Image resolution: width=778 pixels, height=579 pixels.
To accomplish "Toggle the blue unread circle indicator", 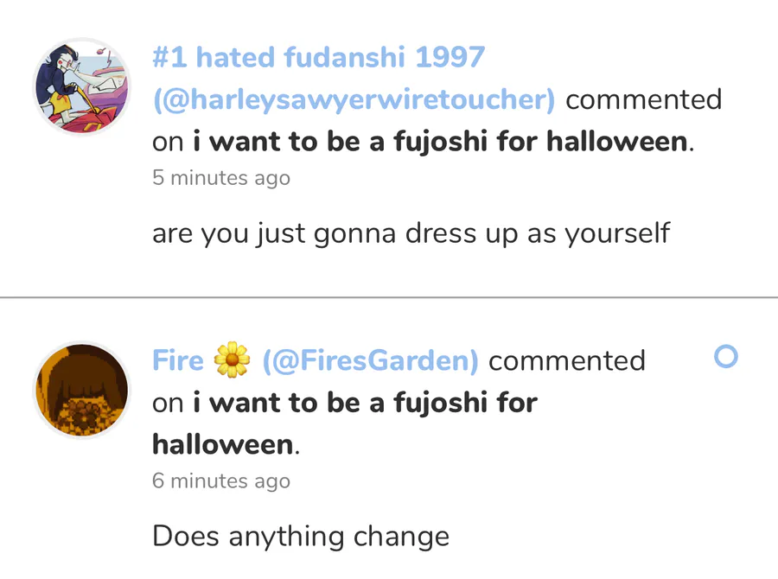I will [x=726, y=356].
